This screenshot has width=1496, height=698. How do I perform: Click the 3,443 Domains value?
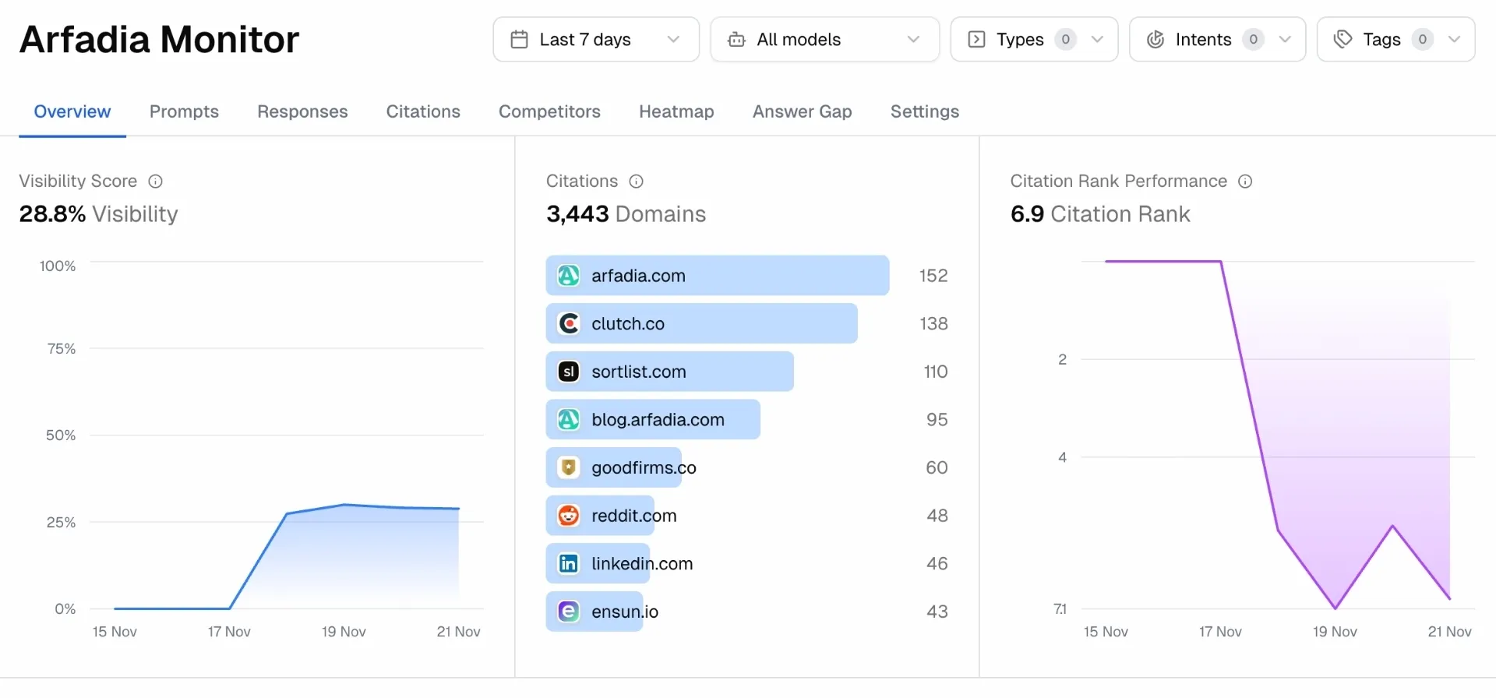(x=626, y=214)
